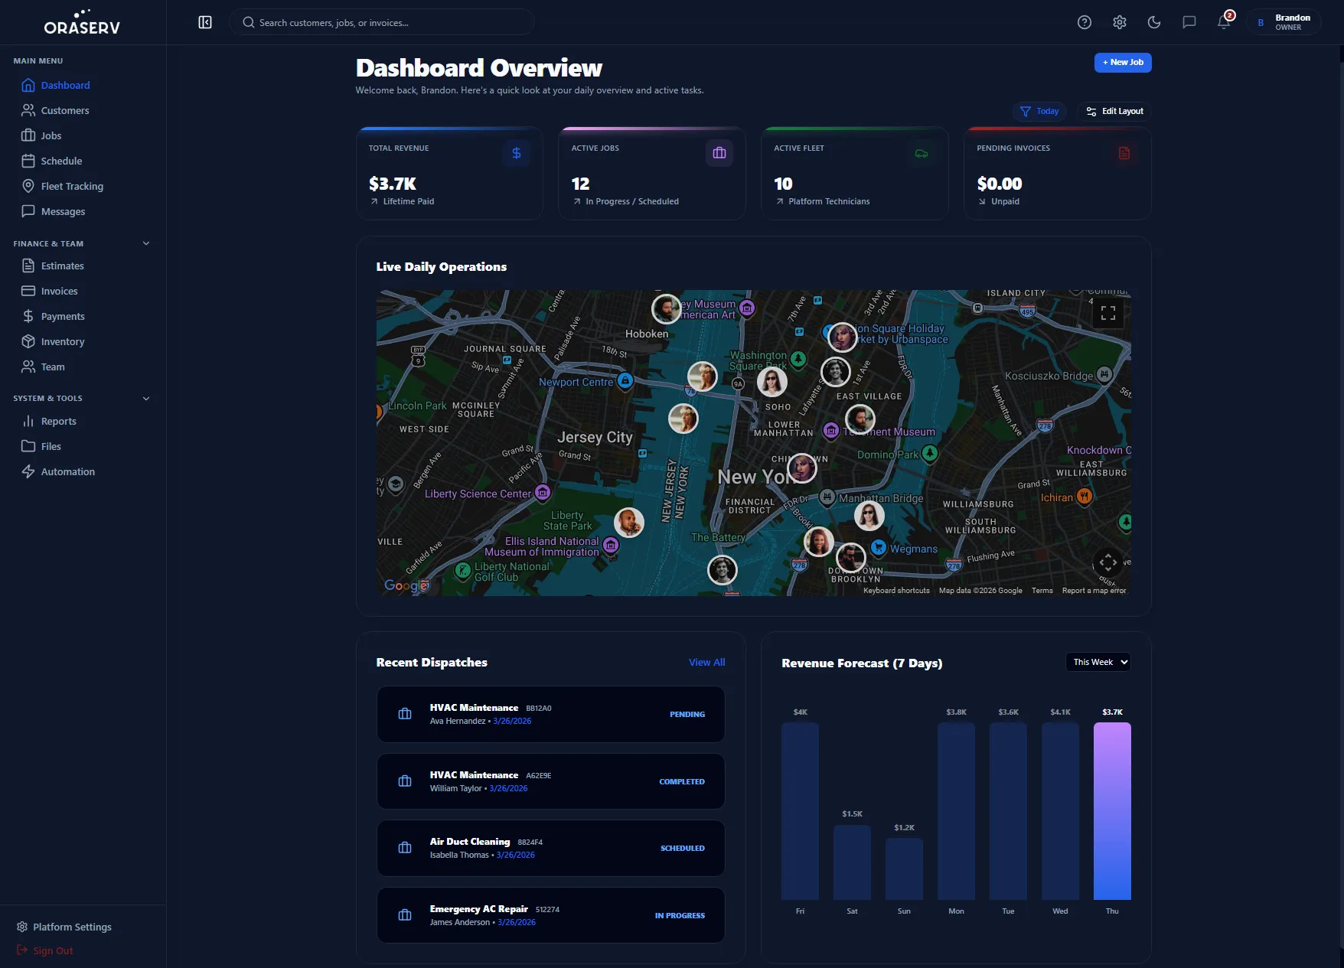Screen dimensions: 1344x968
Task: Collapse the sidebar using the panel toggle
Action: 204,22
